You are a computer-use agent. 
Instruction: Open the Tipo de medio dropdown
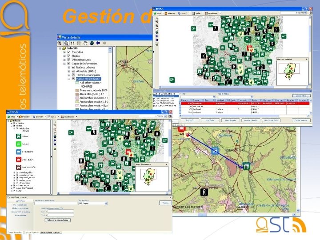click(x=252, y=97)
